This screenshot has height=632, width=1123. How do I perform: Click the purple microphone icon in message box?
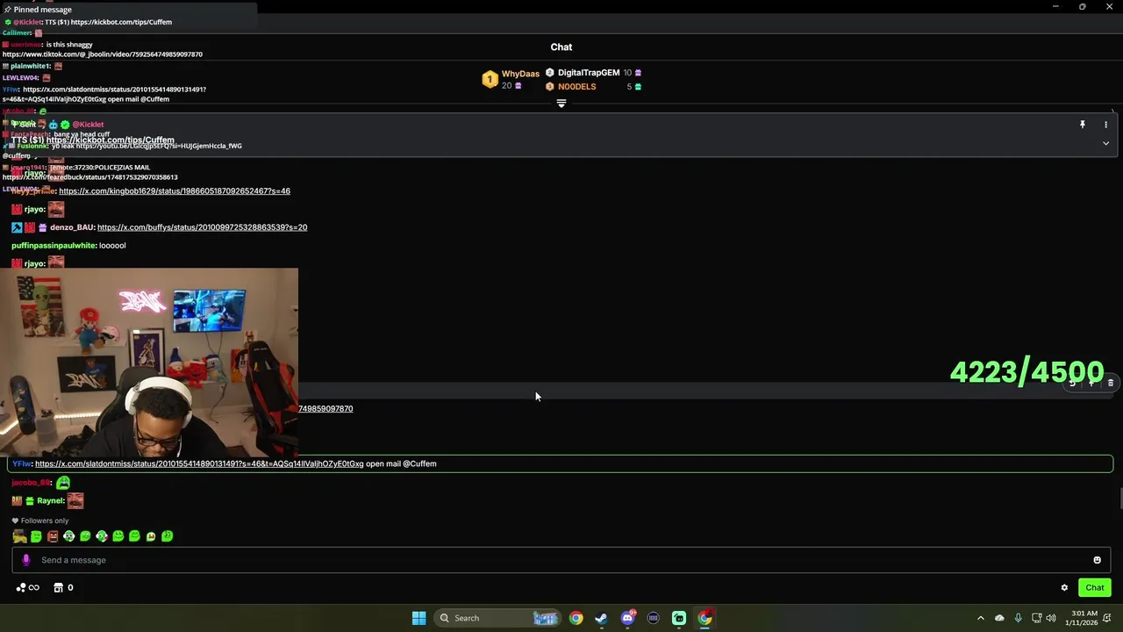25,560
